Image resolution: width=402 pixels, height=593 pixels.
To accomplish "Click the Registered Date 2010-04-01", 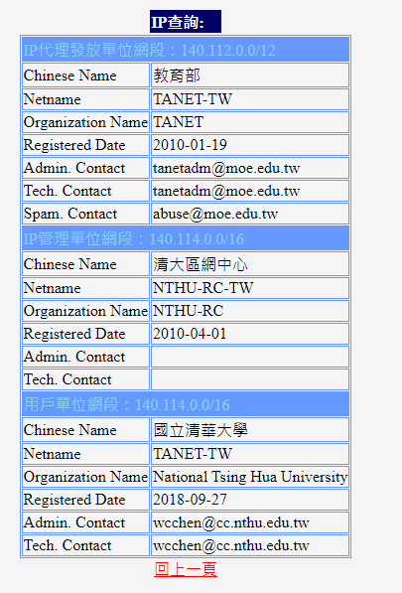I will coord(190,334).
